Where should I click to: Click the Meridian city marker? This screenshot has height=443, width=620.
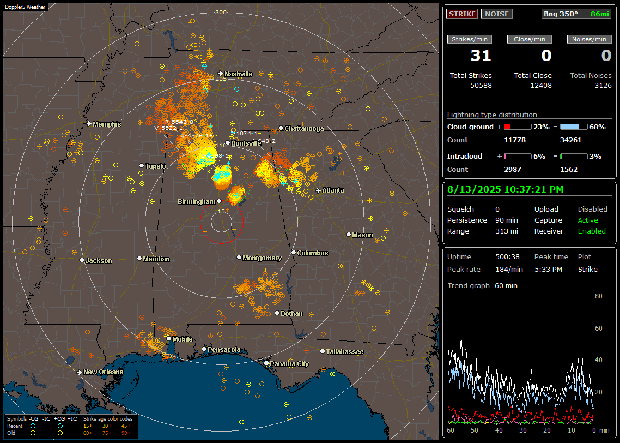click(x=139, y=259)
